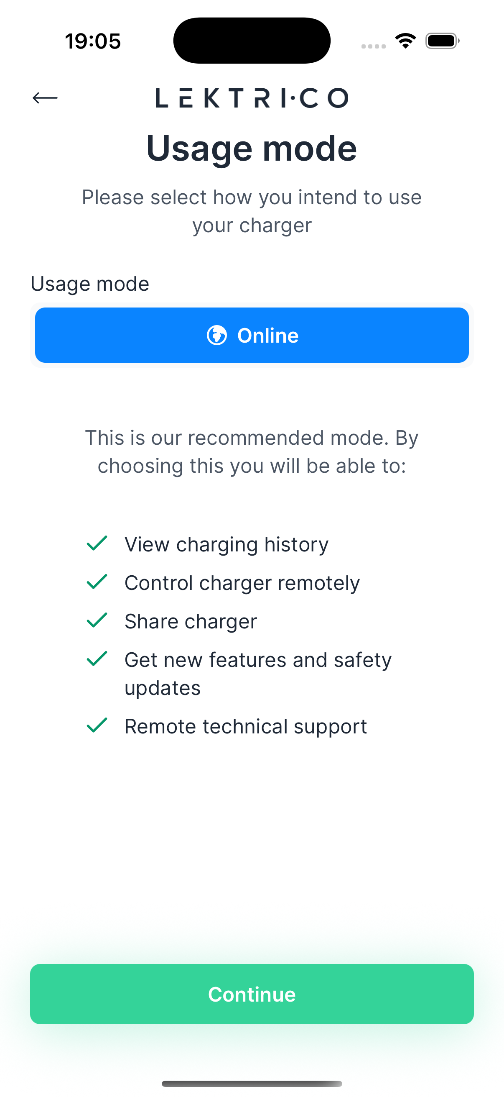
Task: Tap the battery indicator icon
Action: 442,41
